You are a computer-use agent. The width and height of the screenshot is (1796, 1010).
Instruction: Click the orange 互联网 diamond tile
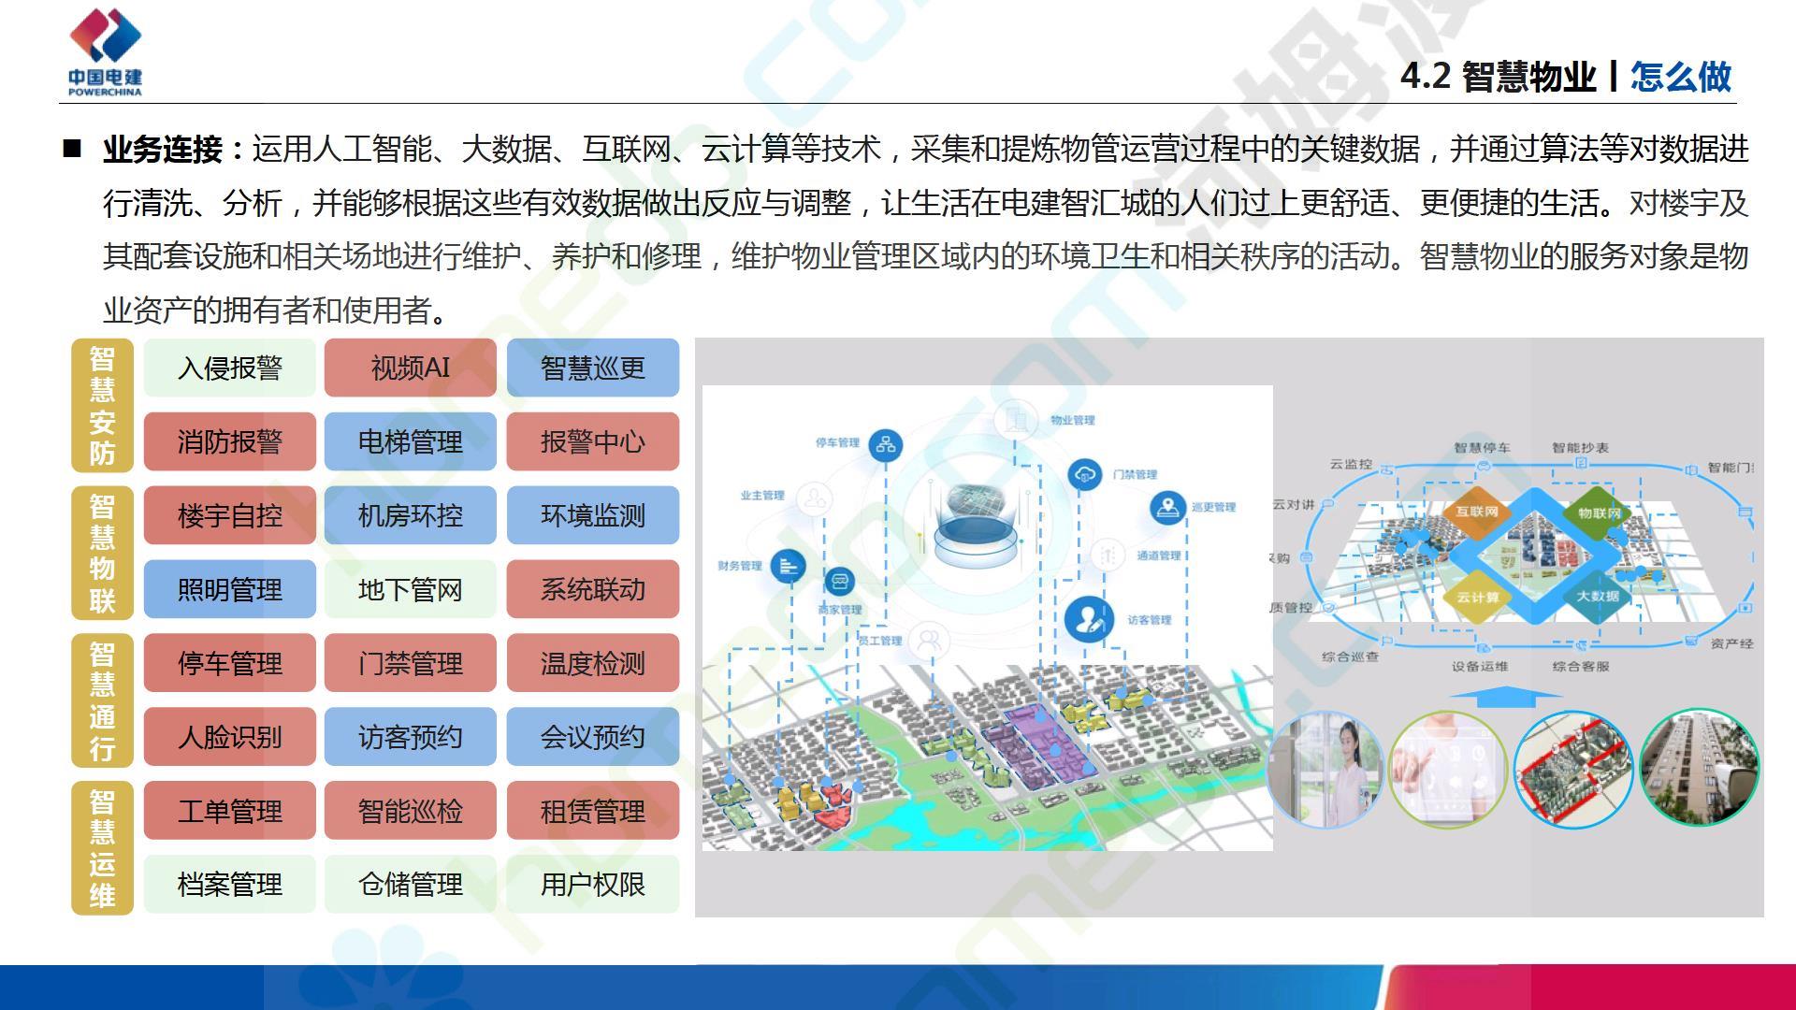pyautogui.click(x=1476, y=512)
